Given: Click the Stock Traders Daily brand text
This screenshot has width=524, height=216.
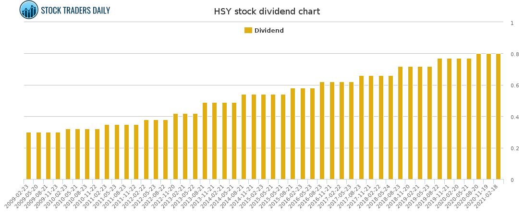Looking at the screenshot, I should tap(75, 11).
